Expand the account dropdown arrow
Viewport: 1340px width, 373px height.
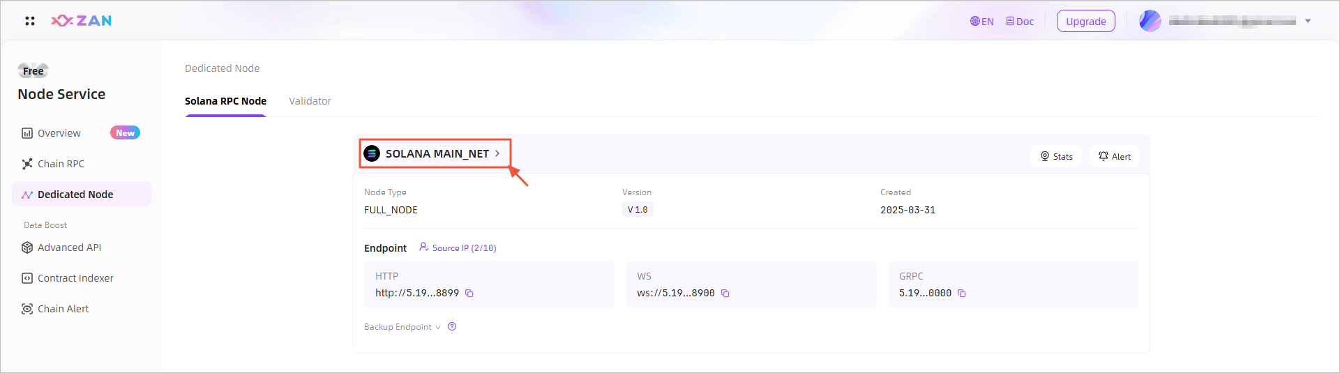(x=1307, y=21)
